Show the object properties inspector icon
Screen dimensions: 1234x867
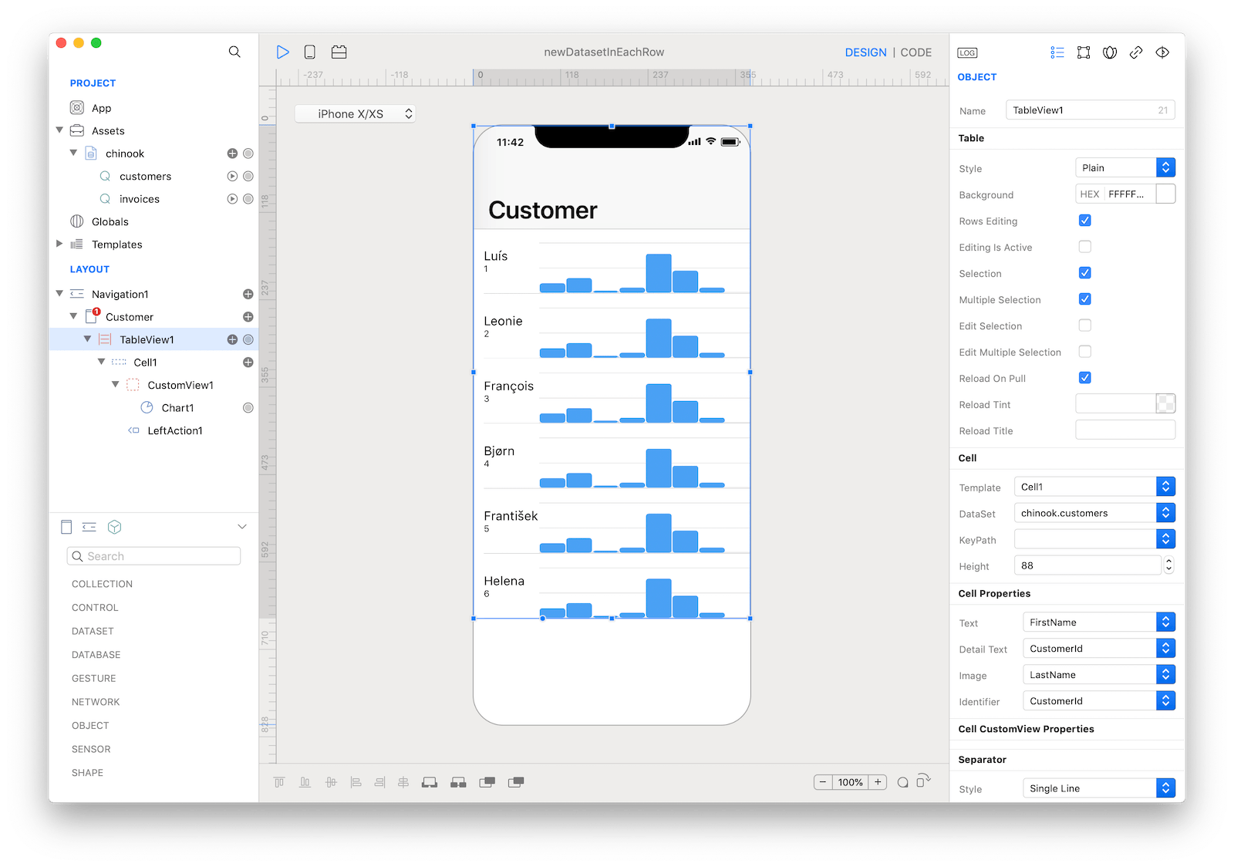[1057, 52]
